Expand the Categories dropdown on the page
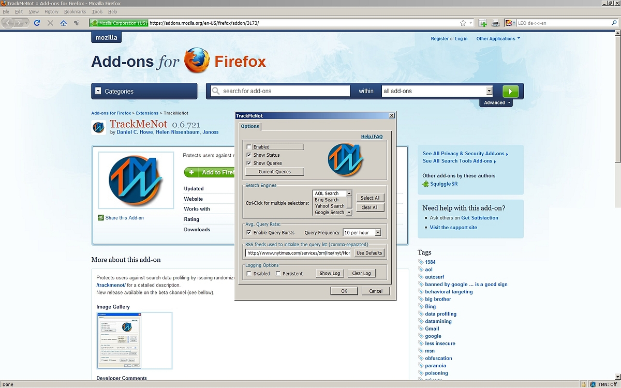Image resolution: width=621 pixels, height=388 pixels. (144, 91)
